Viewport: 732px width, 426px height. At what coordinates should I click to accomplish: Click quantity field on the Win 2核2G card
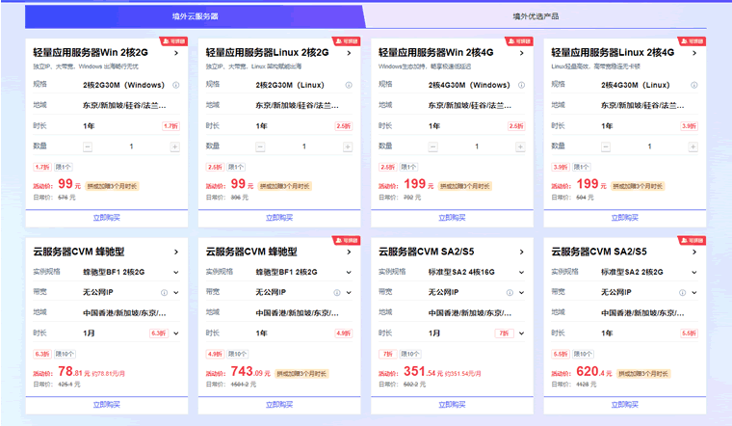(x=131, y=146)
